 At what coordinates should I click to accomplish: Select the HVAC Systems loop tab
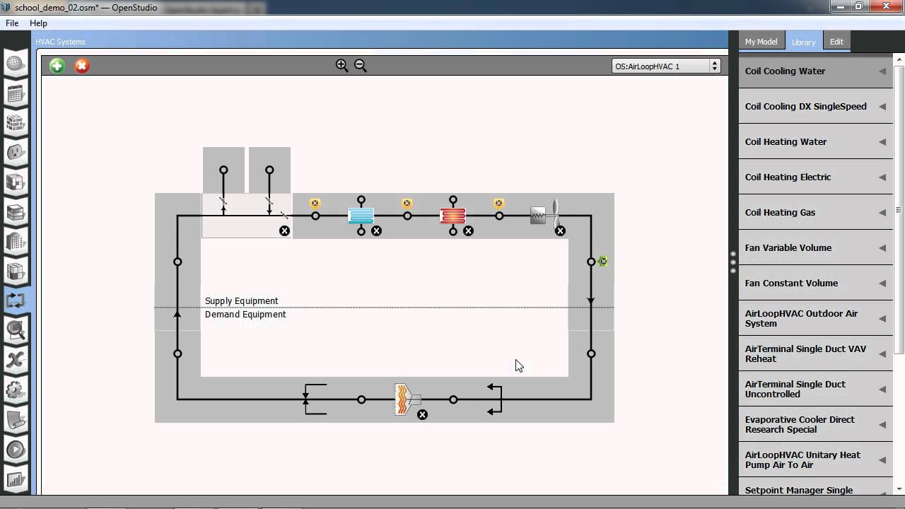[x=16, y=301]
